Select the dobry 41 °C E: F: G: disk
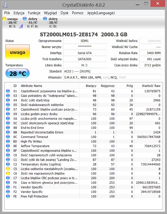 32,22
